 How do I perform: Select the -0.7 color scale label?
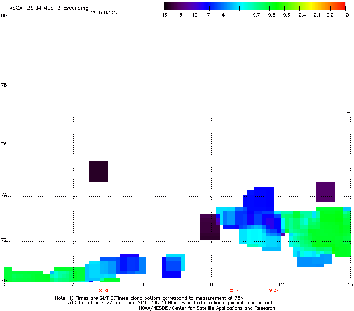click(x=254, y=15)
